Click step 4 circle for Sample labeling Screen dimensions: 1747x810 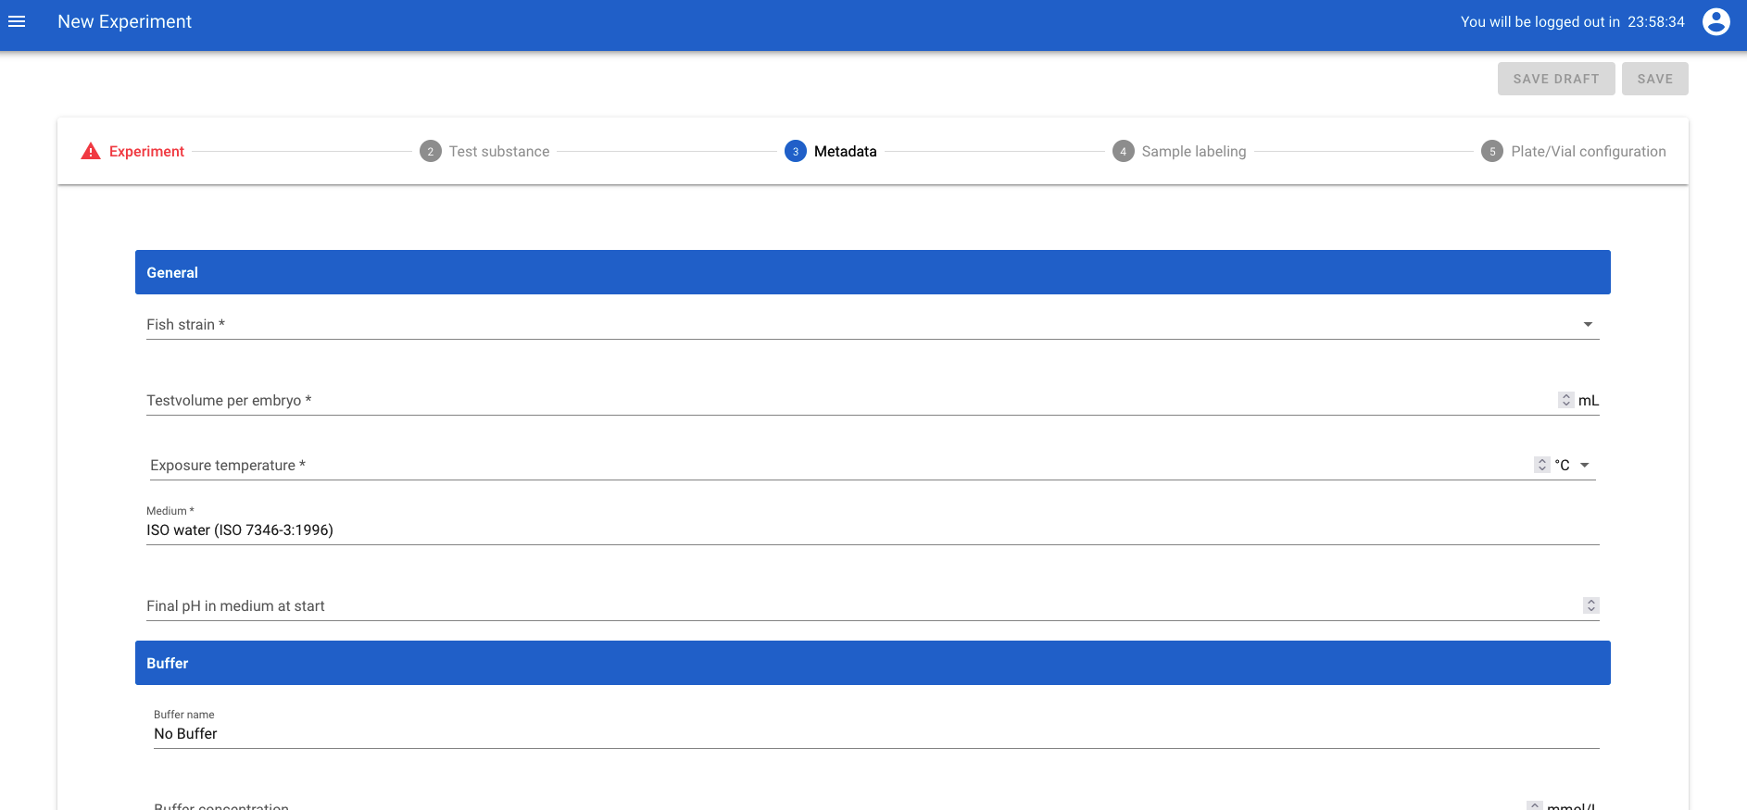(x=1123, y=151)
